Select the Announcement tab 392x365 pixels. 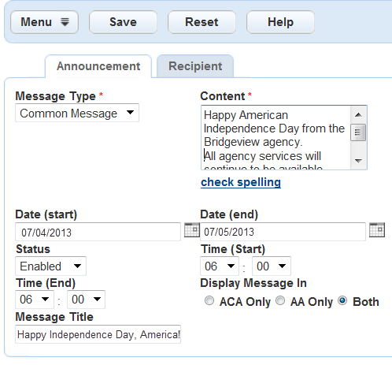[98, 66]
